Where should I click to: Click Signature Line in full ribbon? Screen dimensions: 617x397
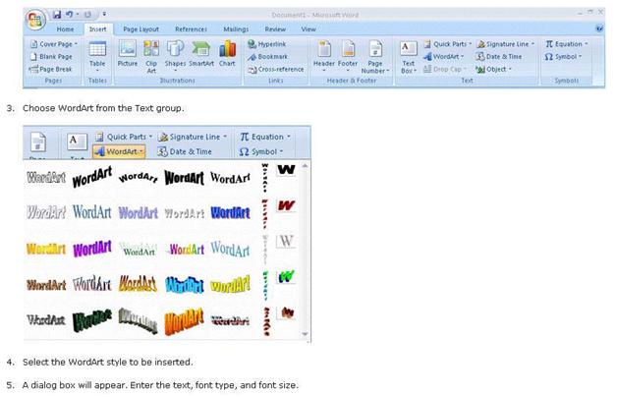coord(506,44)
